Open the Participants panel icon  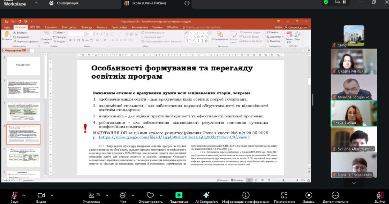tap(91, 195)
